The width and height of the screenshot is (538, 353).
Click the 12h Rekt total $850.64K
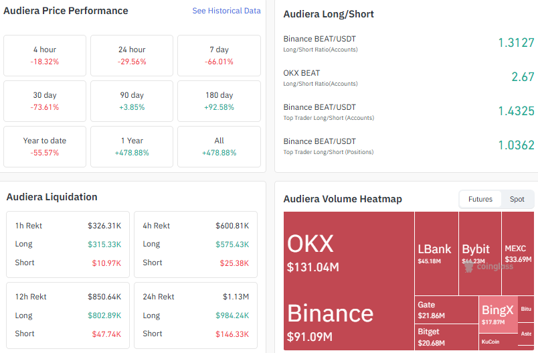104,297
